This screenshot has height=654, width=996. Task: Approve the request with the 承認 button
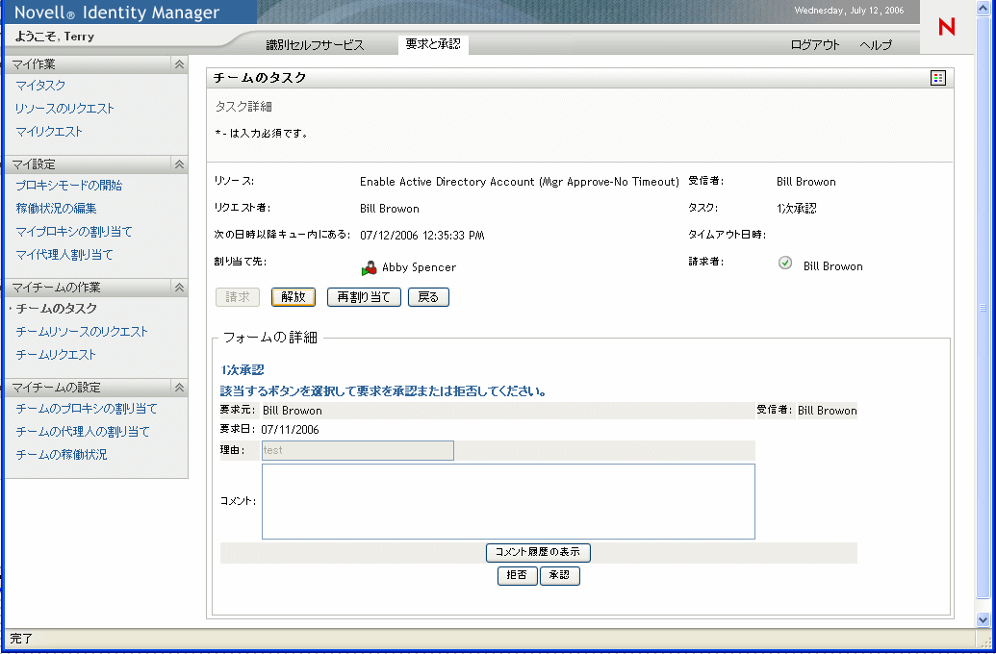[560, 575]
